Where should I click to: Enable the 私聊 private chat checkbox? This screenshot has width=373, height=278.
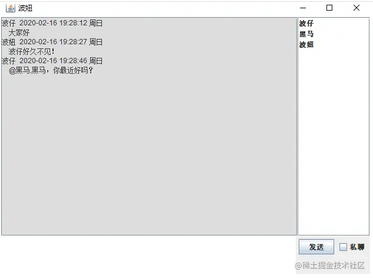[343, 247]
